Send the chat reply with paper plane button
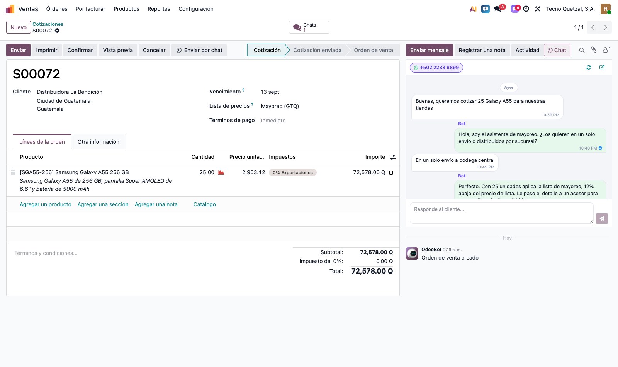The width and height of the screenshot is (618, 367). coord(602,218)
